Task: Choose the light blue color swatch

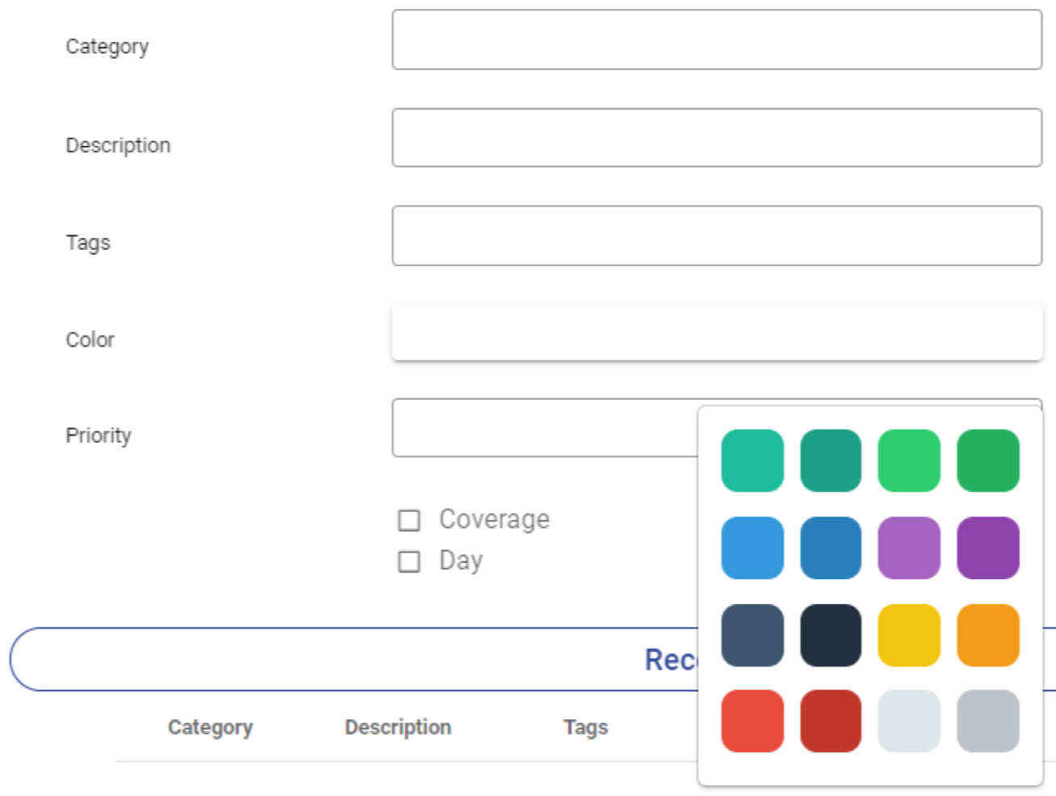Action: (x=752, y=548)
